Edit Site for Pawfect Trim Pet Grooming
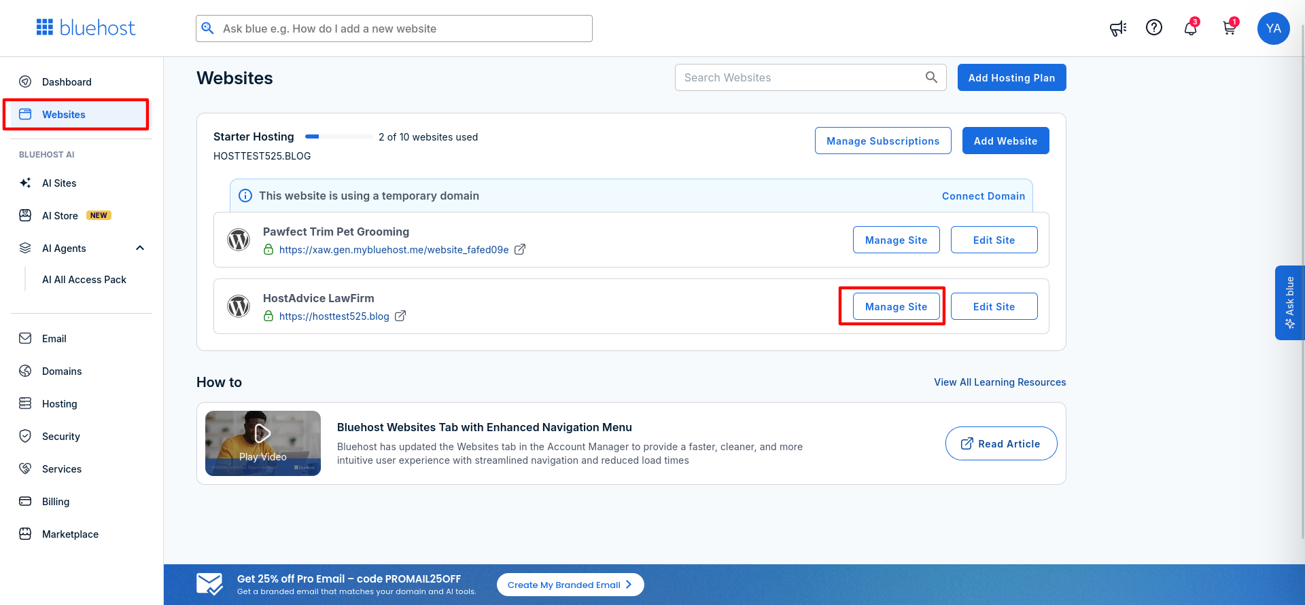This screenshot has width=1305, height=605. pos(994,240)
